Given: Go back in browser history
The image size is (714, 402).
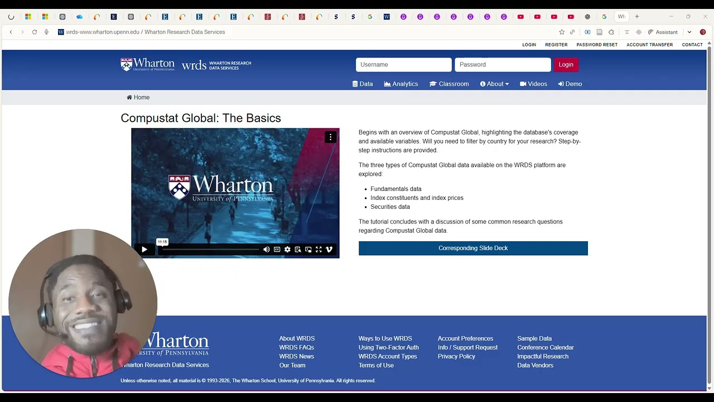Looking at the screenshot, I should [11, 32].
